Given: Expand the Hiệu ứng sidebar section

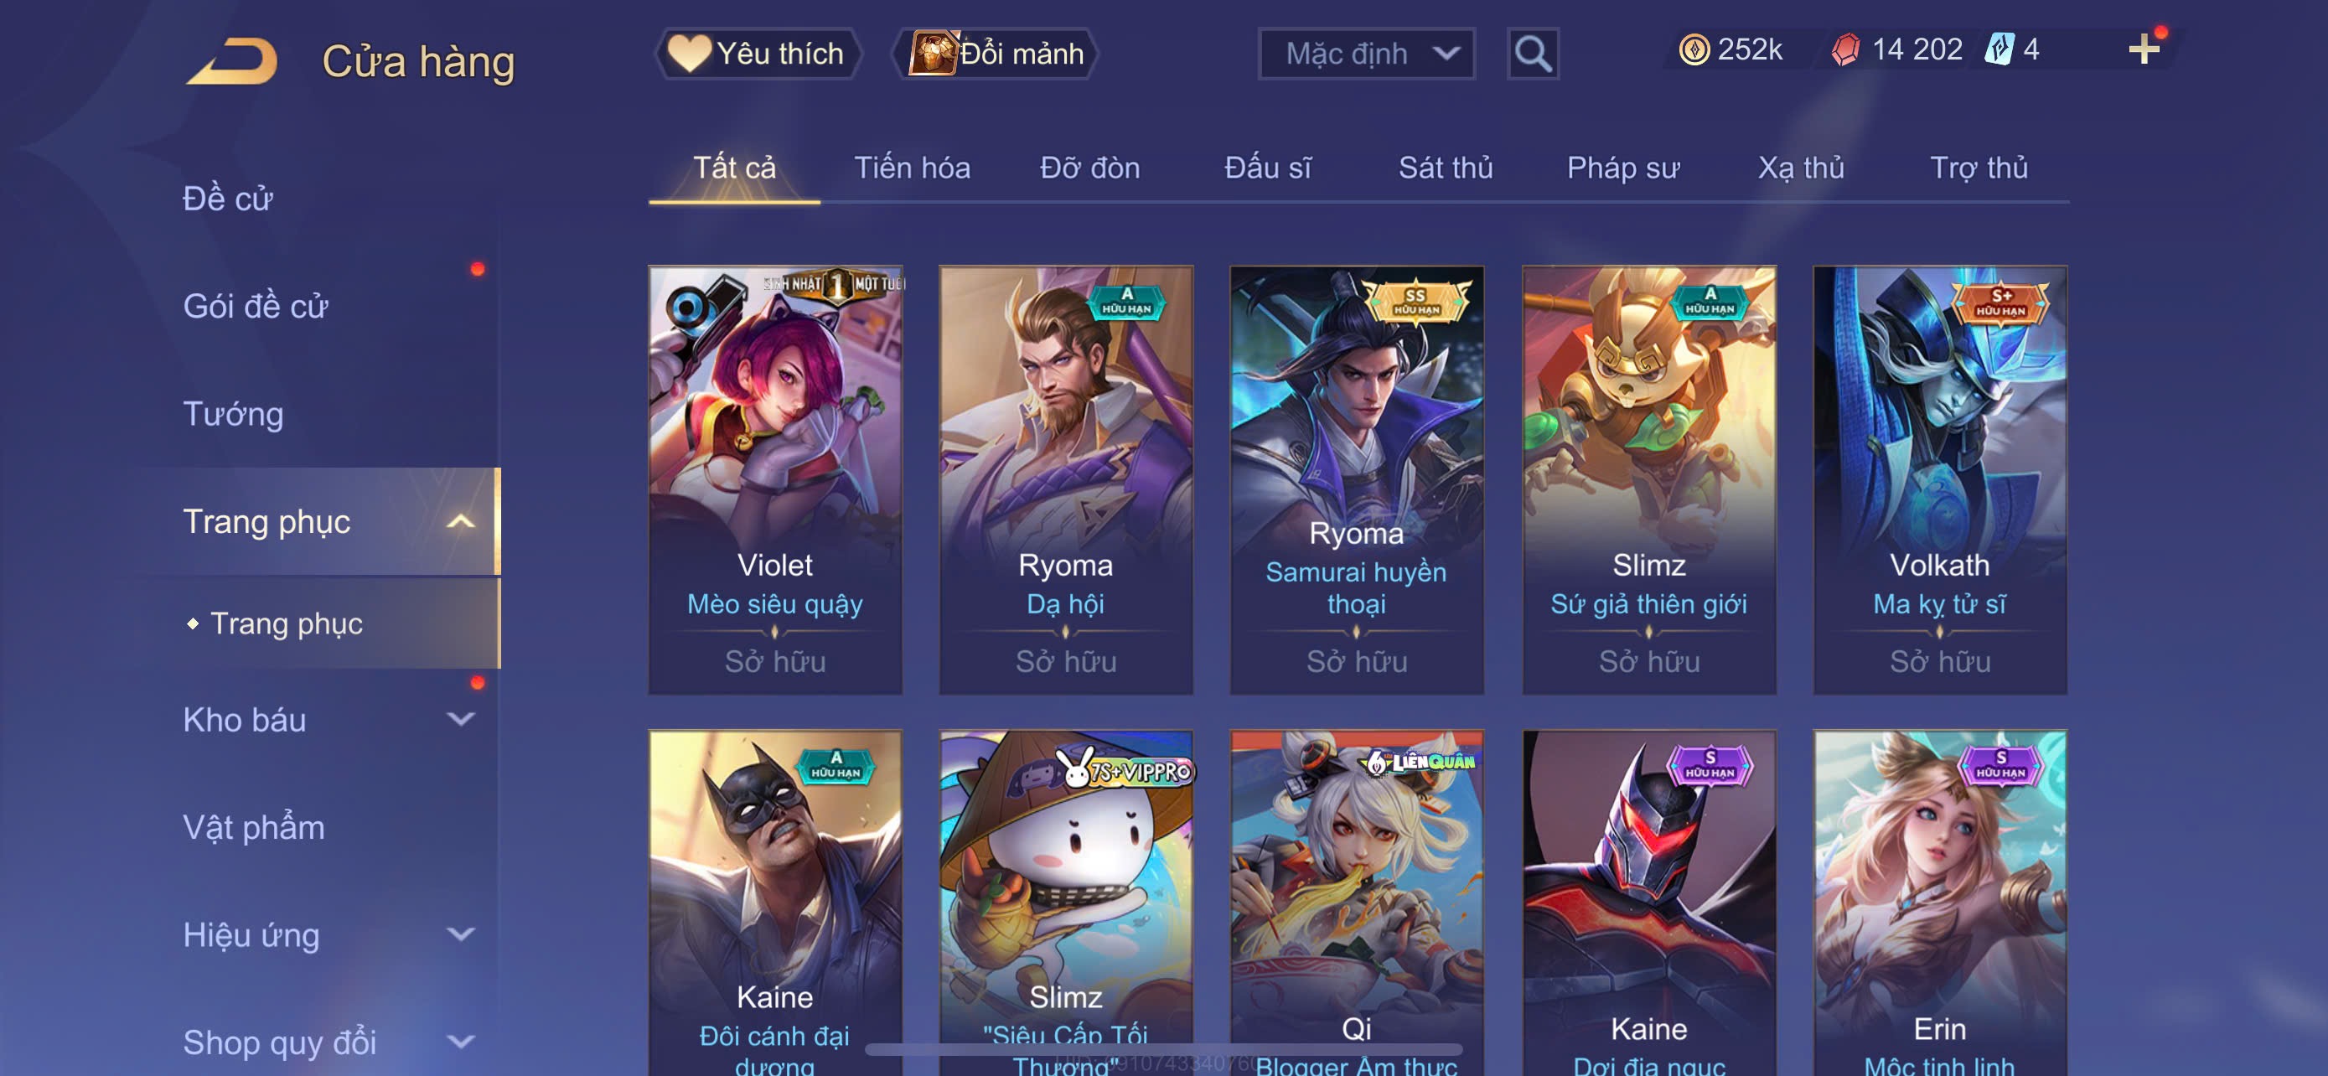Looking at the screenshot, I should coord(460,934).
